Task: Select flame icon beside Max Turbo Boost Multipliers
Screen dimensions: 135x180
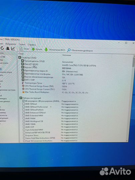Action: point(23,92)
